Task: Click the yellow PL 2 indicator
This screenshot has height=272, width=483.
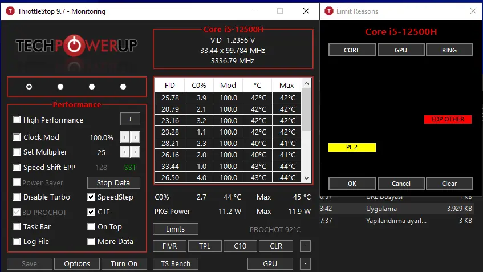Action: [352, 147]
